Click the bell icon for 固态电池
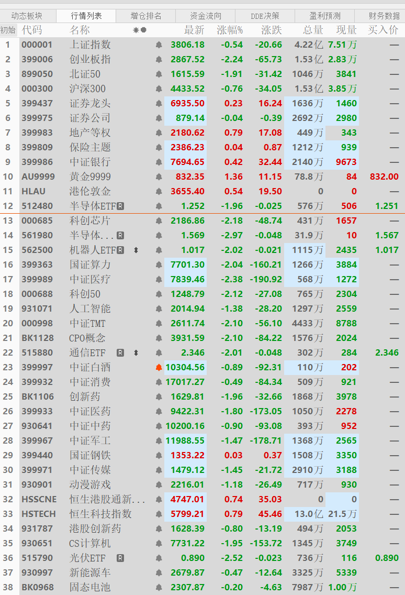The image size is (405, 595). tap(159, 588)
